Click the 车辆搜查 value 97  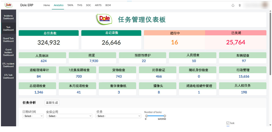coord(244,61)
